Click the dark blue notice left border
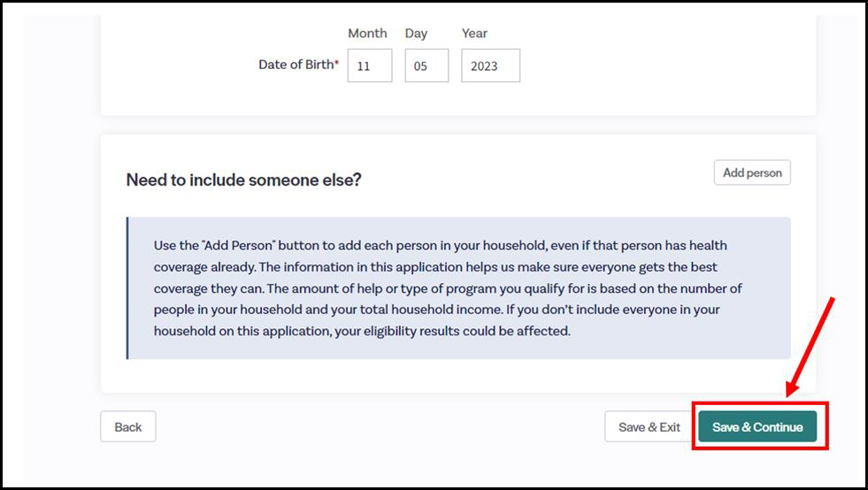The image size is (868, 490). tap(127, 288)
